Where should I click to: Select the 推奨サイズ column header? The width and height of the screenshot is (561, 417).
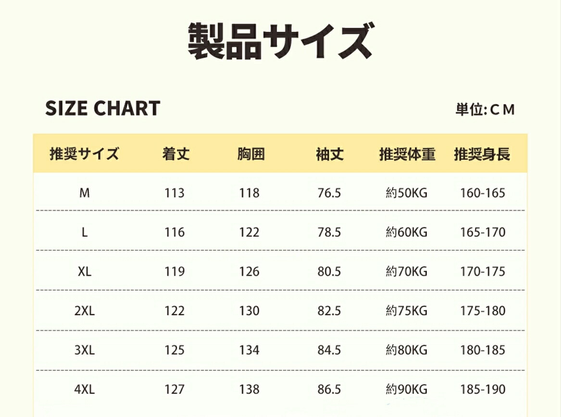point(84,154)
